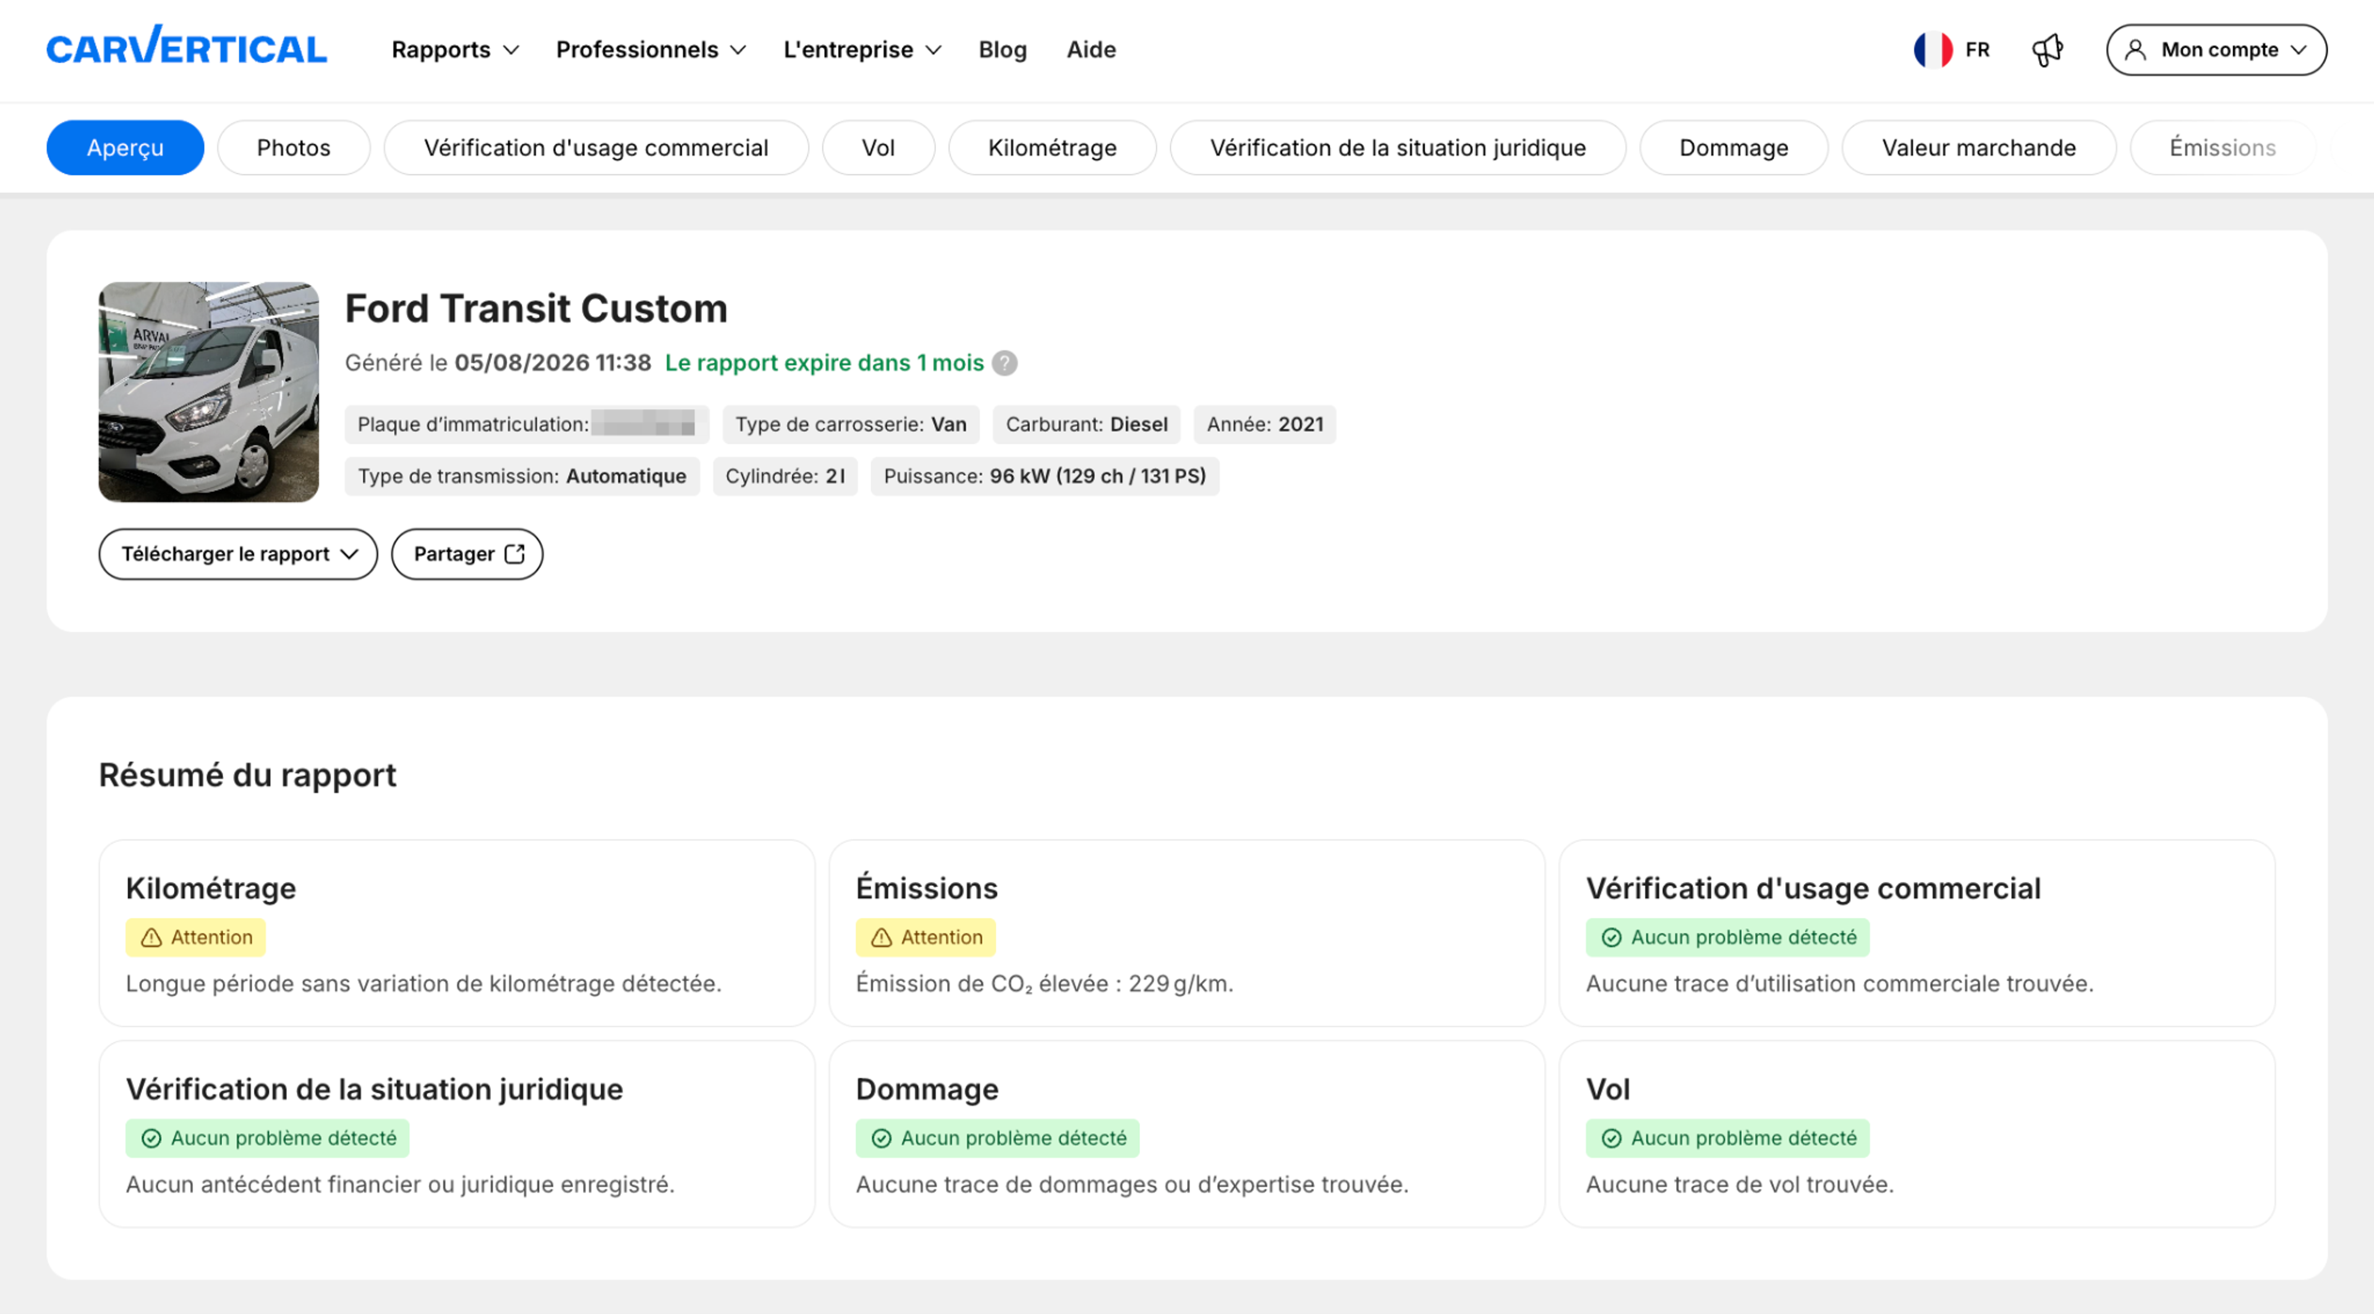
Task: Open the situation juridique summary card heading
Action: (x=374, y=1089)
